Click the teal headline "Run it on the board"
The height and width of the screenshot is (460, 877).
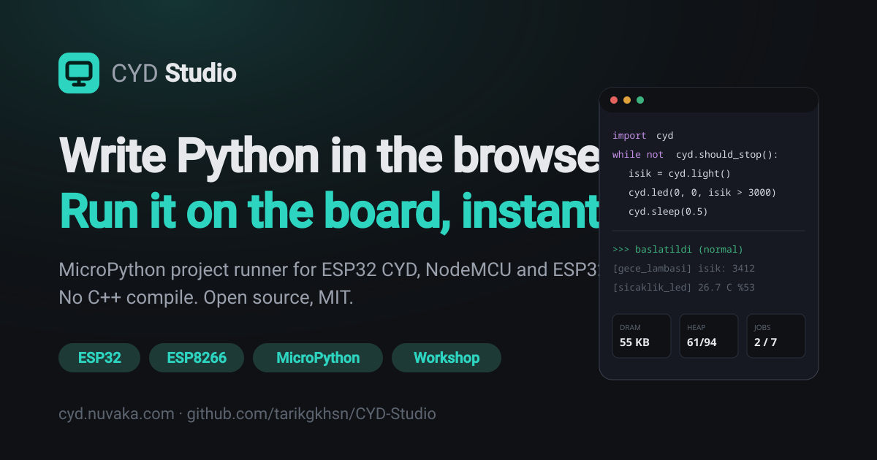tap(329, 210)
